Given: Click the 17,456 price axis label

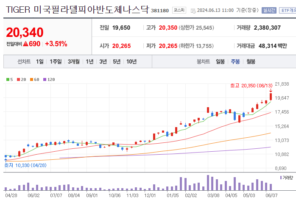Looking at the screenshot, I should (x=282, y=112).
